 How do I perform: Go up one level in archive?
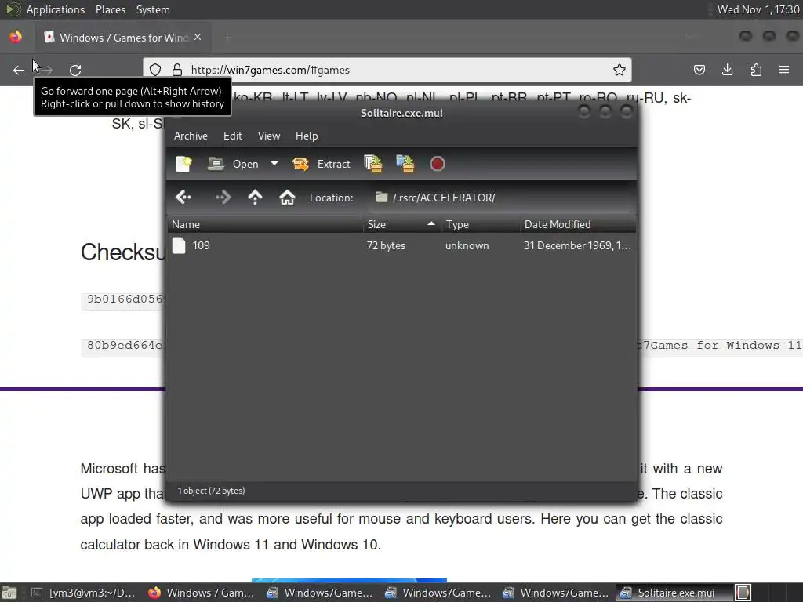point(255,197)
